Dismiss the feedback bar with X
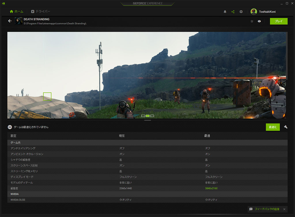This screenshot has height=217, width=295. click(284, 209)
